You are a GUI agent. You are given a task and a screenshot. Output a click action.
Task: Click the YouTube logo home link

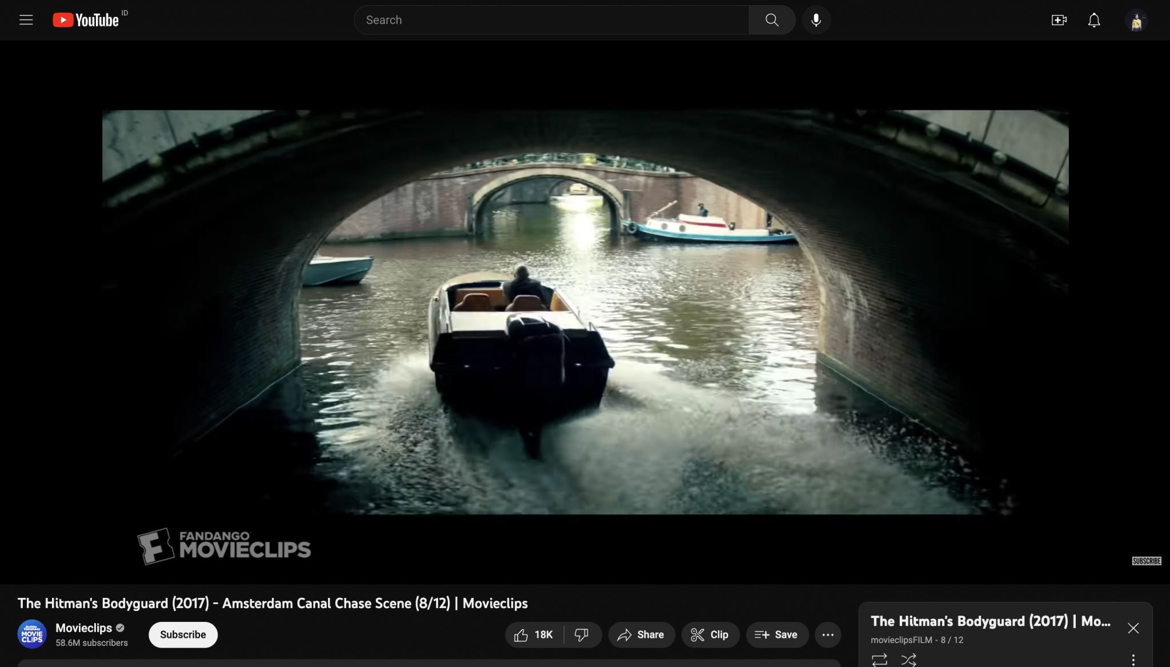coord(86,20)
